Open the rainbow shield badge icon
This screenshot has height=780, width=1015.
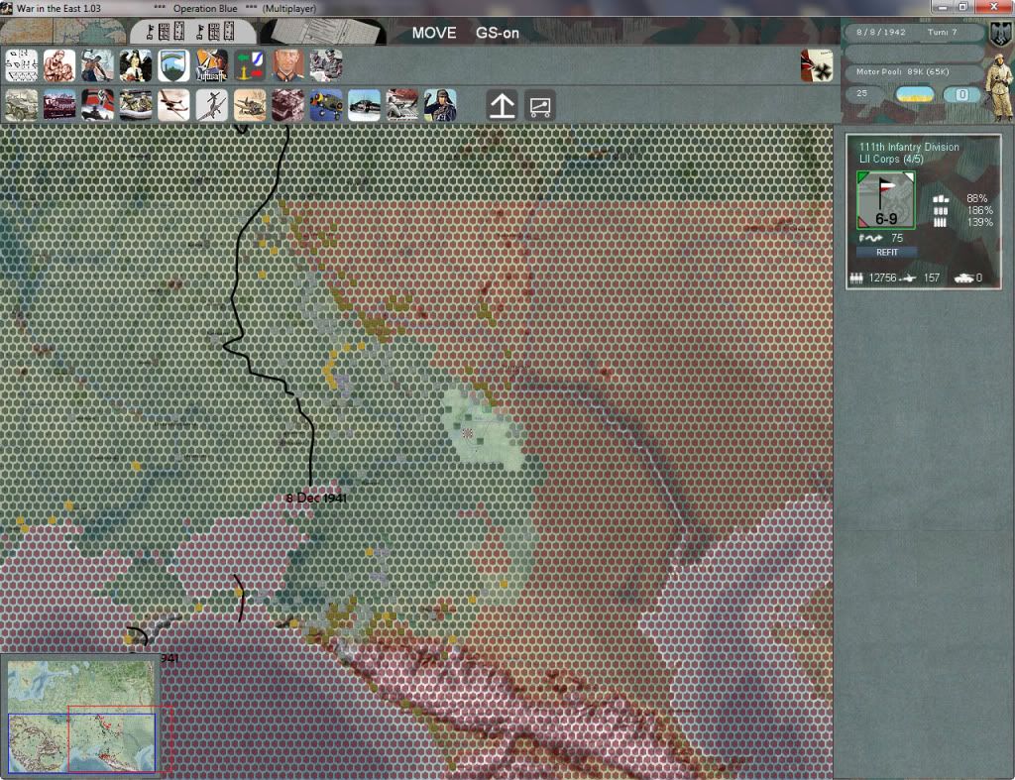[x=173, y=65]
